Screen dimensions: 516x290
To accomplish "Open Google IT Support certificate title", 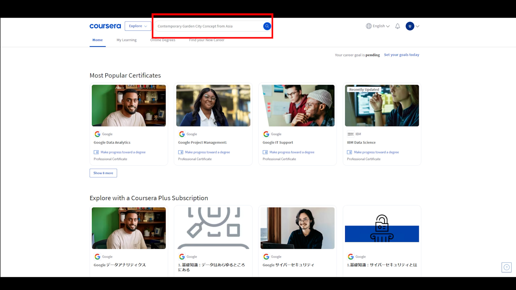I will 278,143.
